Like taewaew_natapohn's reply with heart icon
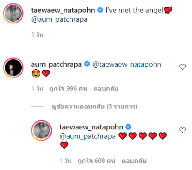The height and width of the screenshot is (170, 192). click(x=183, y=130)
